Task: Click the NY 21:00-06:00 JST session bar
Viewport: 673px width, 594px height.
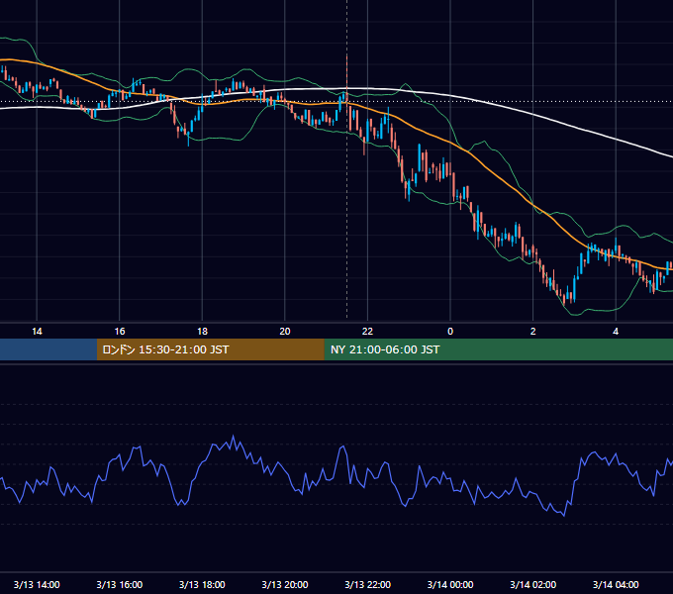Action: pyautogui.click(x=498, y=349)
